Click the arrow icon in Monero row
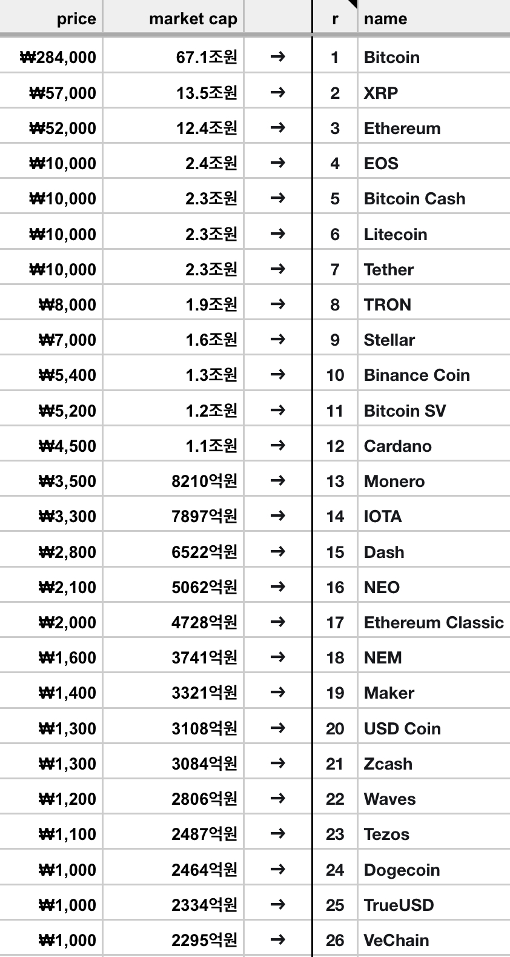Image resolution: width=510 pixels, height=957 pixels. [x=278, y=480]
